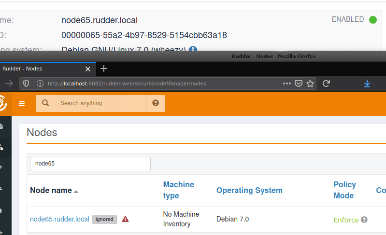Click the Nodes page heading
The height and width of the screenshot is (235, 386).
click(x=42, y=133)
